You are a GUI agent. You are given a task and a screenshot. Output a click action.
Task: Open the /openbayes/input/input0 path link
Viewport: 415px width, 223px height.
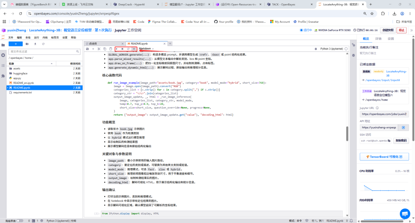pos(382,80)
